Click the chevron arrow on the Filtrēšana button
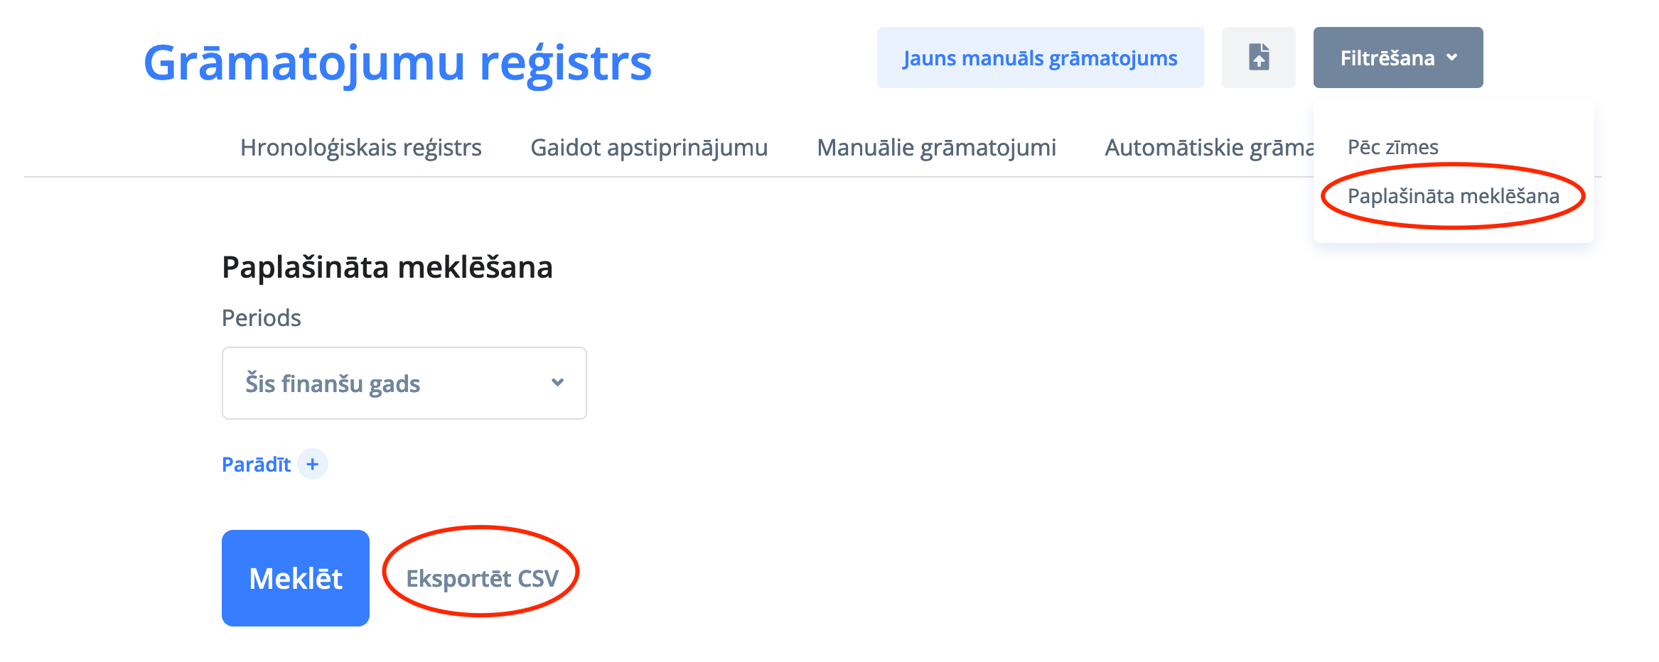 click(1452, 58)
